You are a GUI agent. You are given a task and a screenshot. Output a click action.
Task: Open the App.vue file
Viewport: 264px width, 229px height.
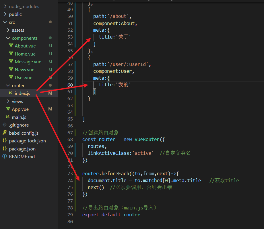(20, 109)
